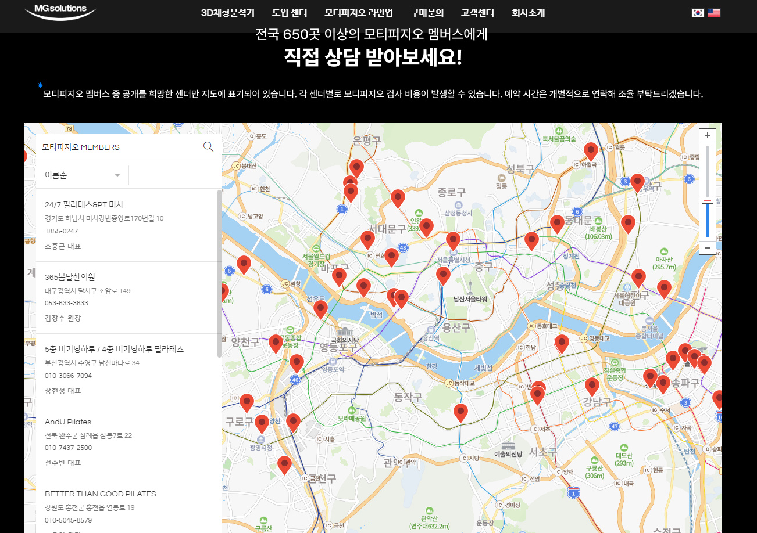Click phone number 010-7437-2500
Screen dimensions: 757x533
click(68, 448)
